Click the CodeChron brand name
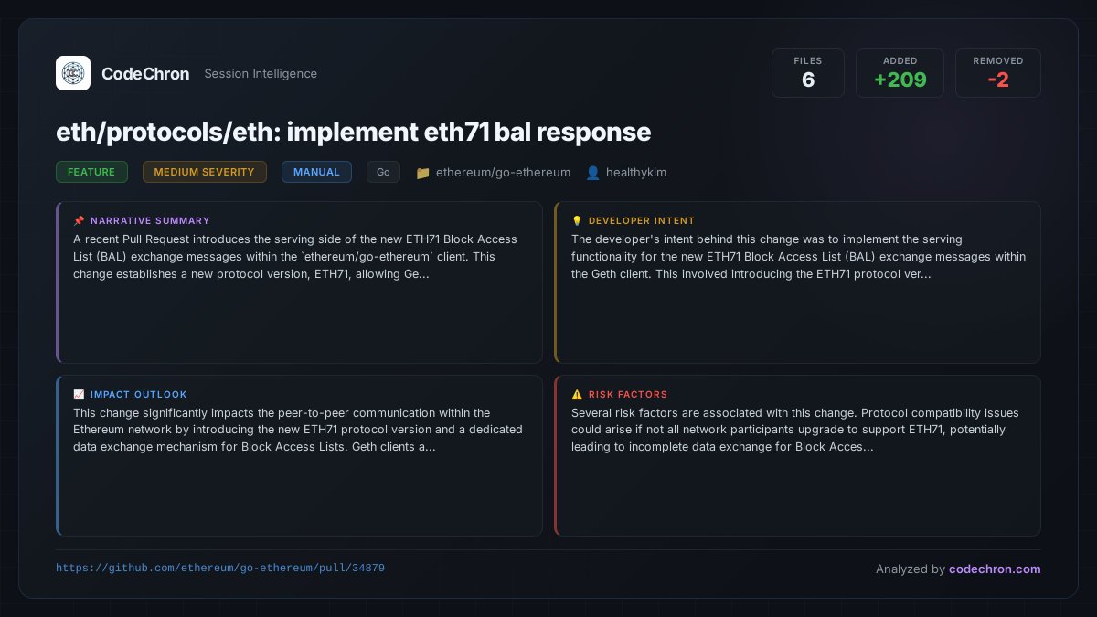The width and height of the screenshot is (1097, 617). click(x=145, y=74)
